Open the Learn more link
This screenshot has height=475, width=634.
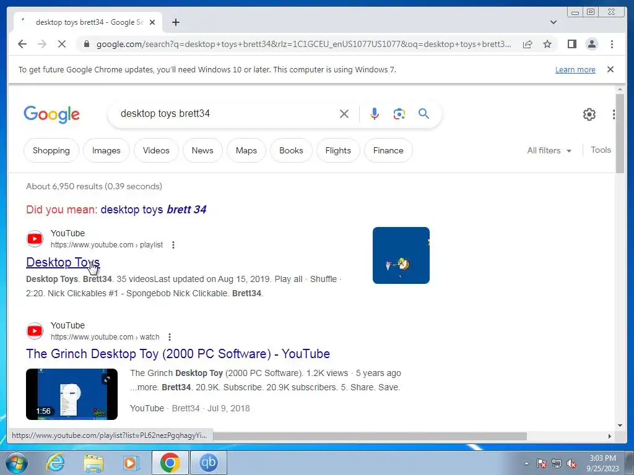click(575, 69)
